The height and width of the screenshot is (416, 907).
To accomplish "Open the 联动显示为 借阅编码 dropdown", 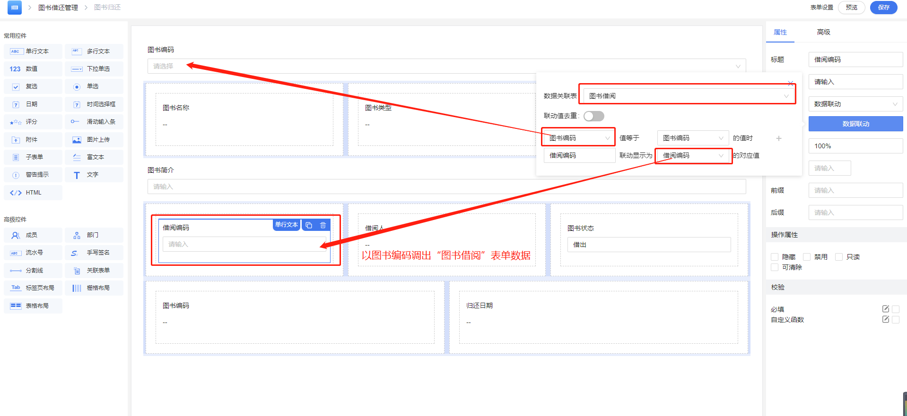I will (693, 155).
